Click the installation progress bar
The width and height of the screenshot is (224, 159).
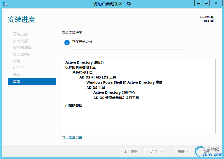coord(127,48)
